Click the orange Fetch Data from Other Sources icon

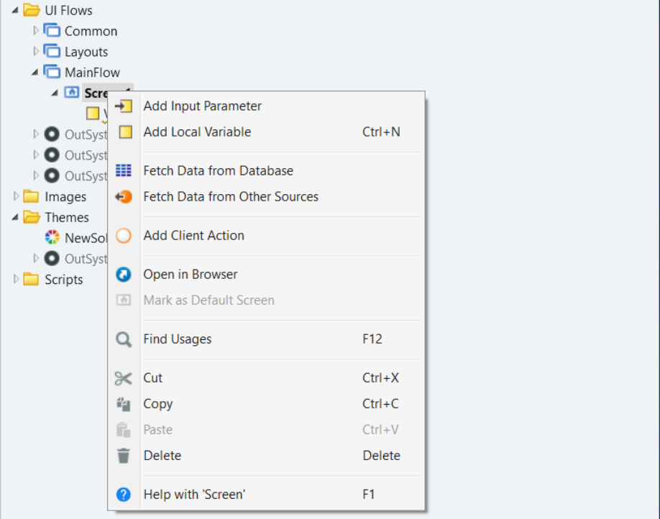(124, 196)
